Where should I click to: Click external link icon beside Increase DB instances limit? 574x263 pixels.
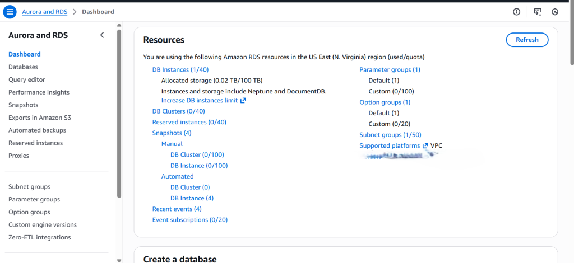coord(243,101)
